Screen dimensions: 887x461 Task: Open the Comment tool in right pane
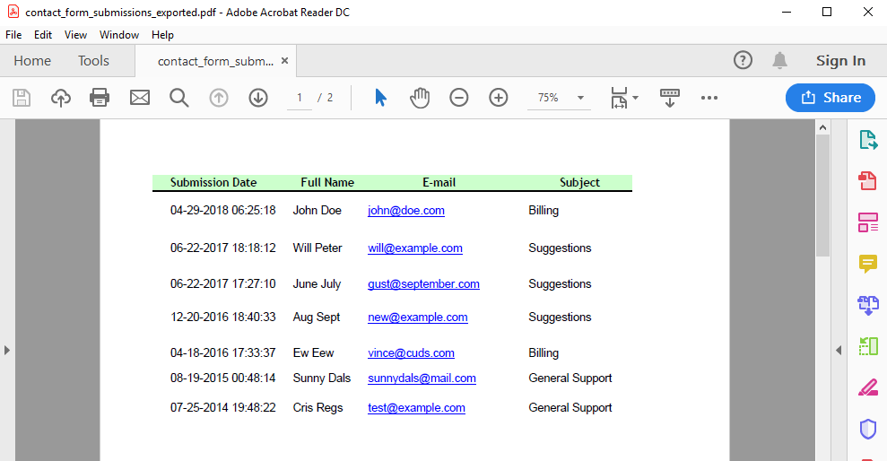click(x=867, y=263)
